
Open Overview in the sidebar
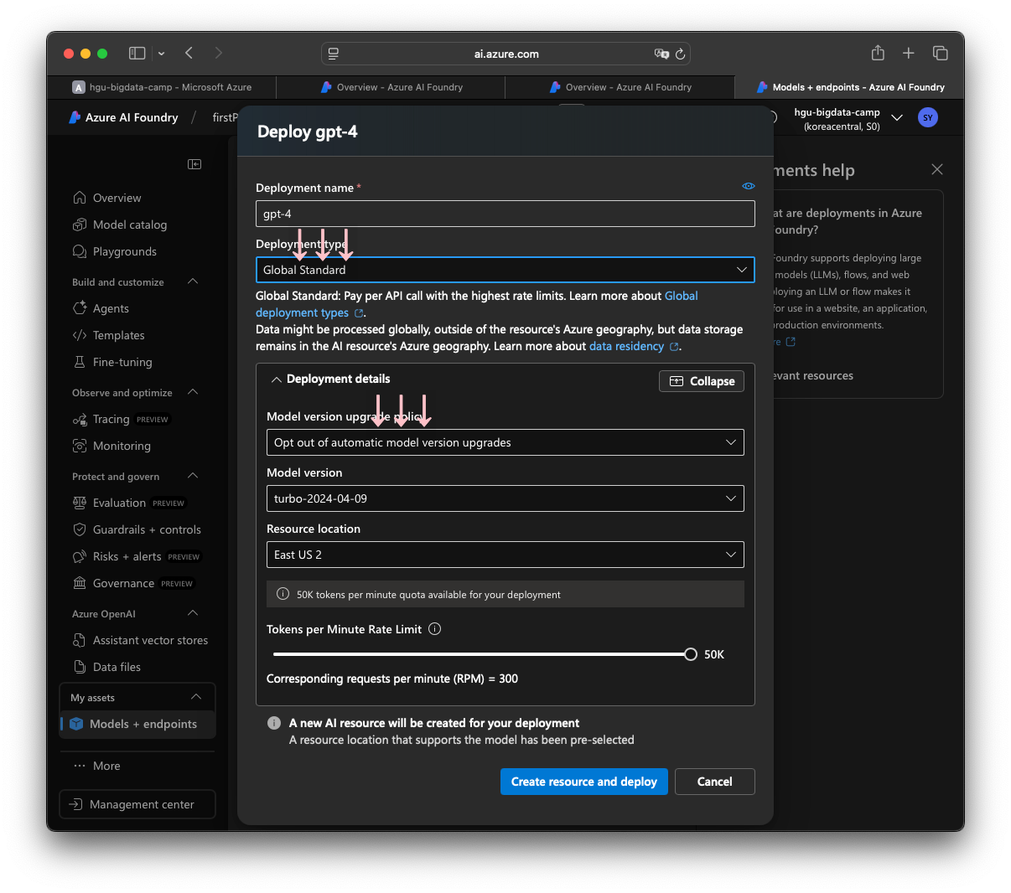pos(106,198)
